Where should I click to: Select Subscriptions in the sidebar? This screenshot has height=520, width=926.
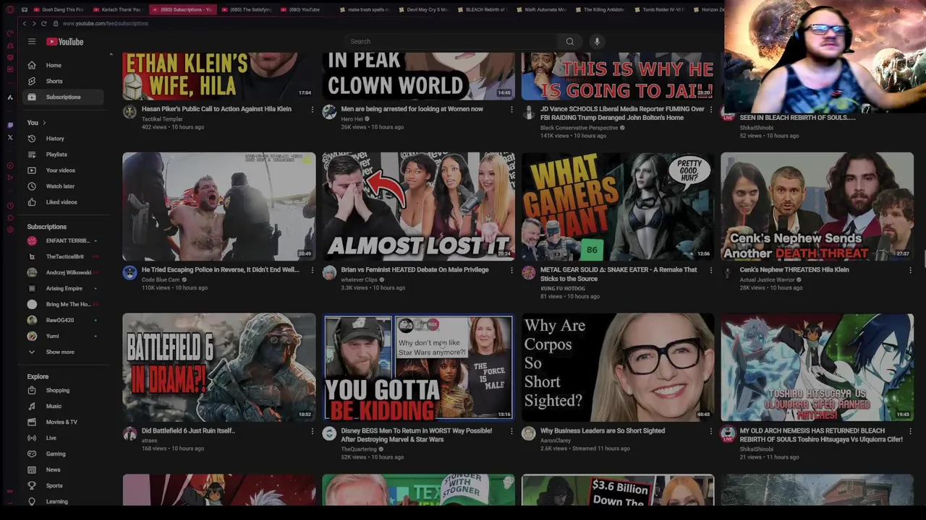[64, 97]
